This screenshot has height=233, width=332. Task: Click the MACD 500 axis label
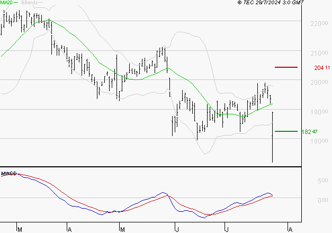(x=322, y=181)
